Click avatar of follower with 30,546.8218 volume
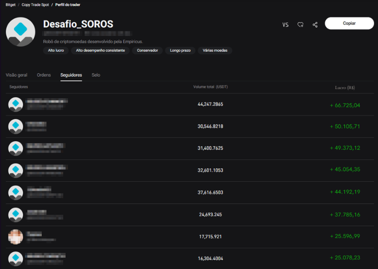Viewport: 378px width, 269px height. click(16, 127)
